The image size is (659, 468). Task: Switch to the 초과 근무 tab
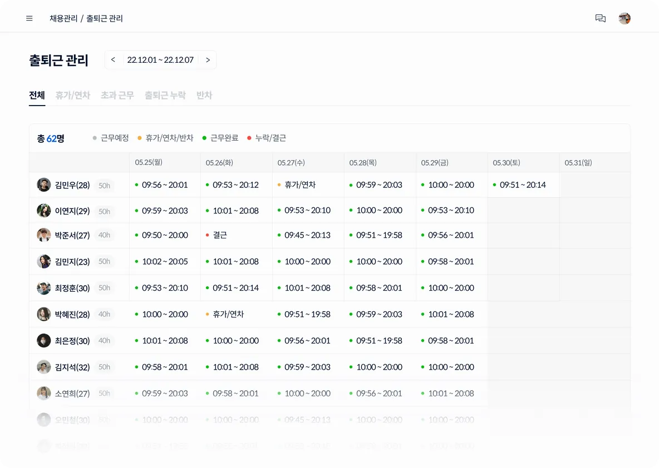(117, 96)
